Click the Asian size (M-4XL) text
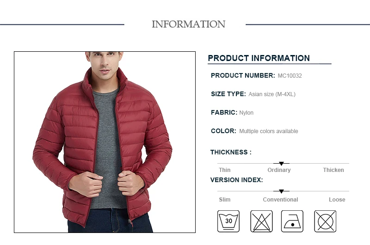Screen dimensions: 370x245 272,94
